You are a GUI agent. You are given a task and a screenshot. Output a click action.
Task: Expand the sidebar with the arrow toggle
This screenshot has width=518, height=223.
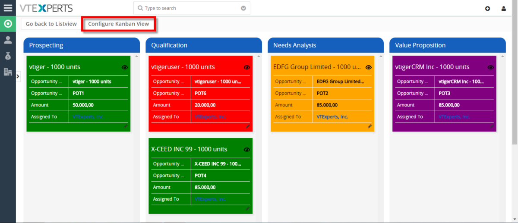tap(18, 76)
